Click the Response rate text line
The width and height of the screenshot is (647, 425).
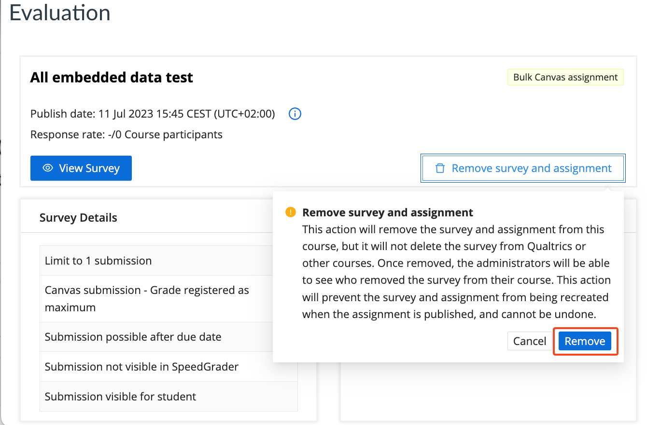127,134
